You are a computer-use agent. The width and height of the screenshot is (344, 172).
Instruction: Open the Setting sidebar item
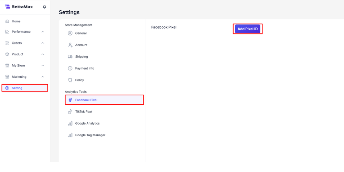[17, 88]
